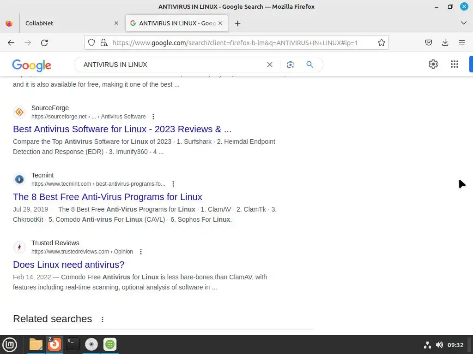Open a new browser tab
Viewport: 473px width, 354px height.
[238, 23]
